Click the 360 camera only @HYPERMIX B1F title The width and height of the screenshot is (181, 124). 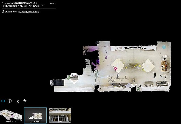click(24, 6)
